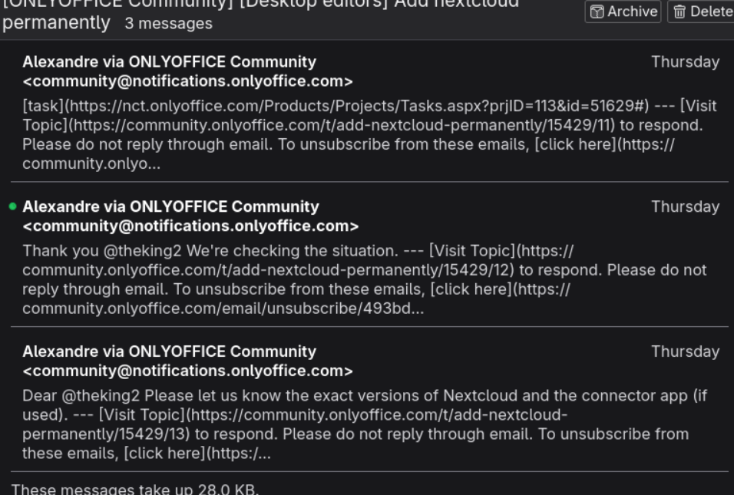Click the "3 messages" count label
The height and width of the screenshot is (495, 734).
pos(168,24)
